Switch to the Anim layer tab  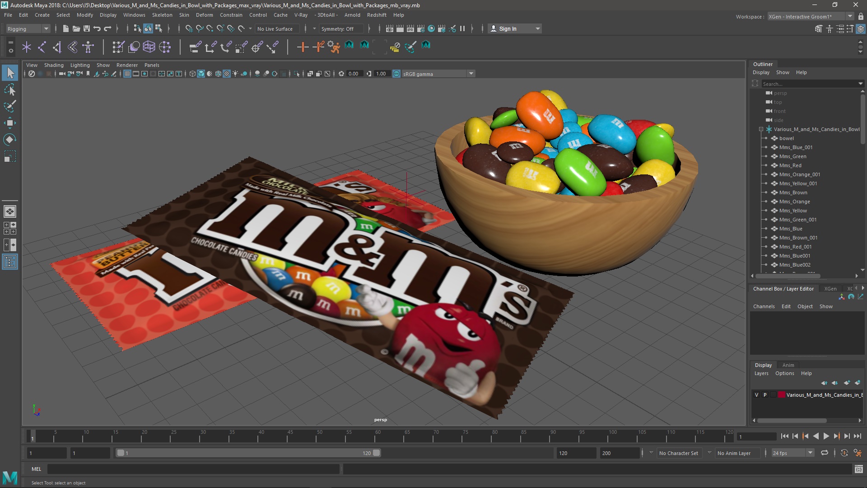click(788, 365)
